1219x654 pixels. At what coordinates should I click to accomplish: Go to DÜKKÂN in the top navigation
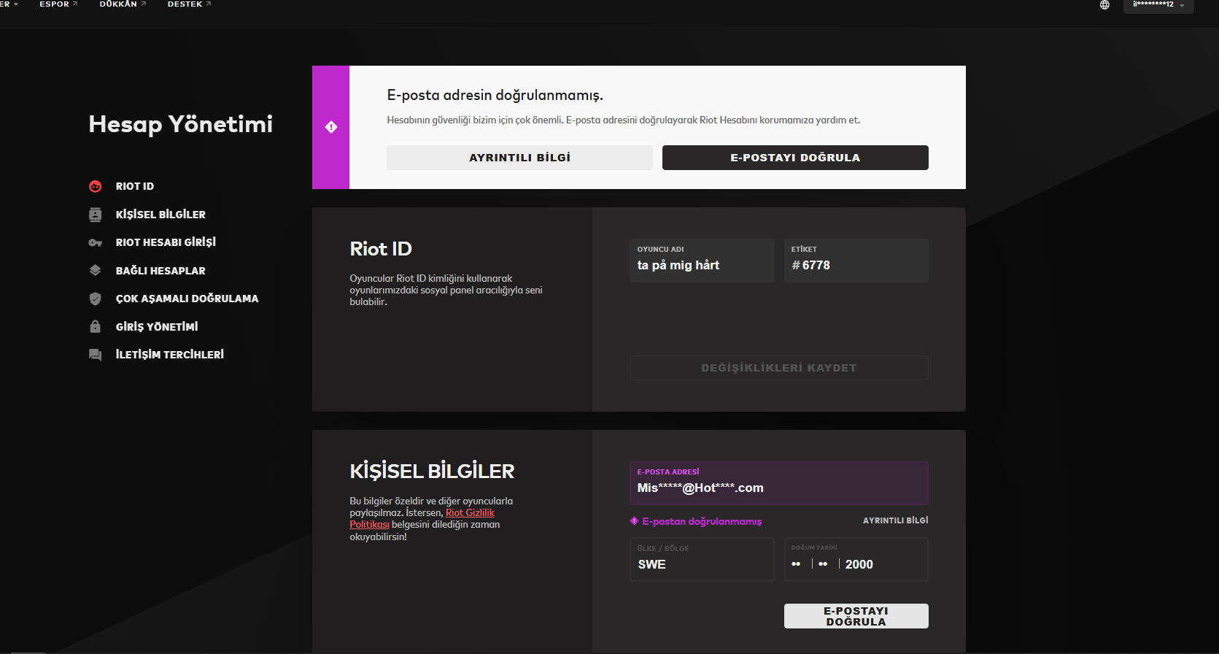click(x=123, y=4)
